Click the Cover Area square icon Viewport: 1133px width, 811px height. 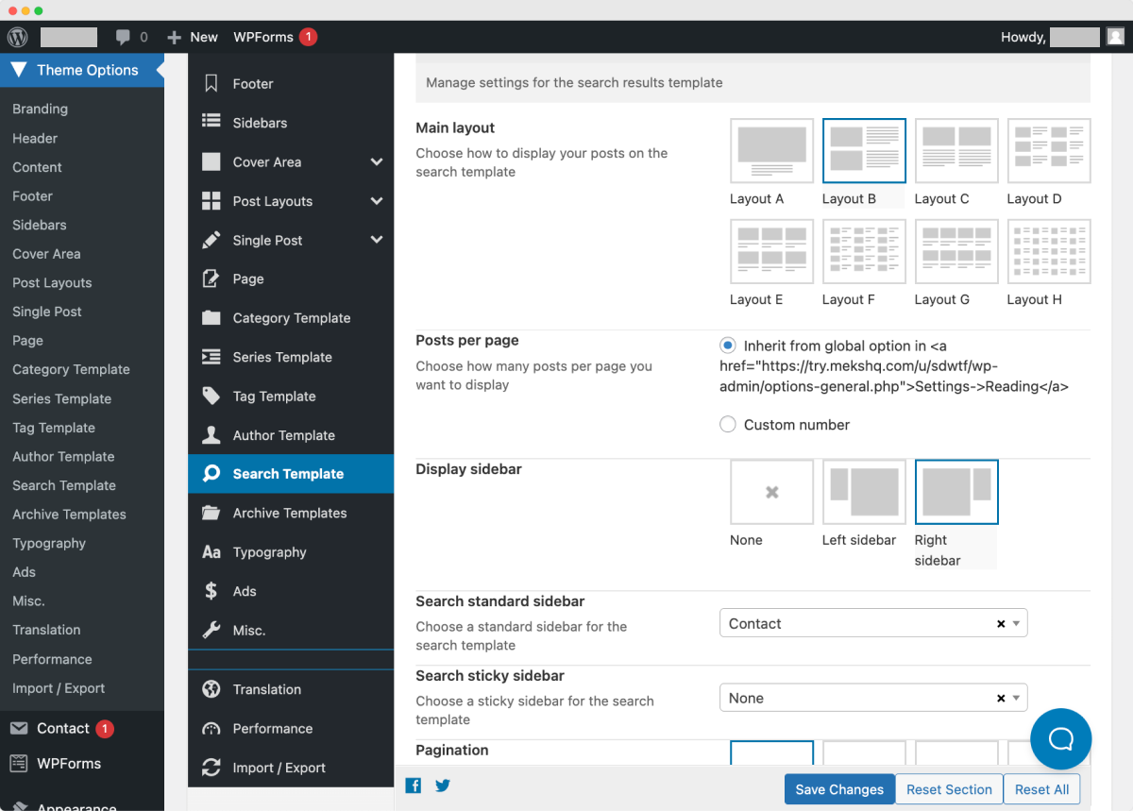[x=211, y=161]
